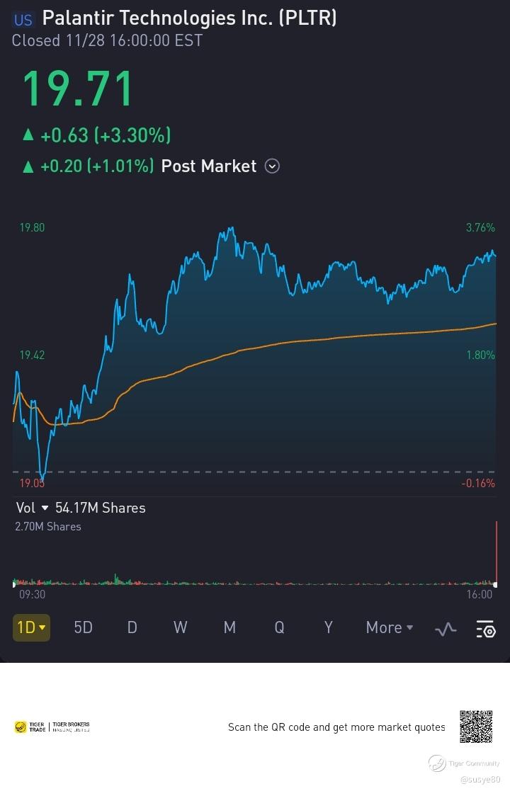Click the Palantir Technologies Inc. (PLTR) title
This screenshot has width=510, height=791.
click(x=189, y=18)
